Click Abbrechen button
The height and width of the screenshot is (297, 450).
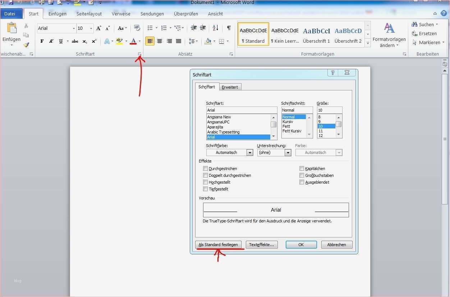pyautogui.click(x=337, y=245)
